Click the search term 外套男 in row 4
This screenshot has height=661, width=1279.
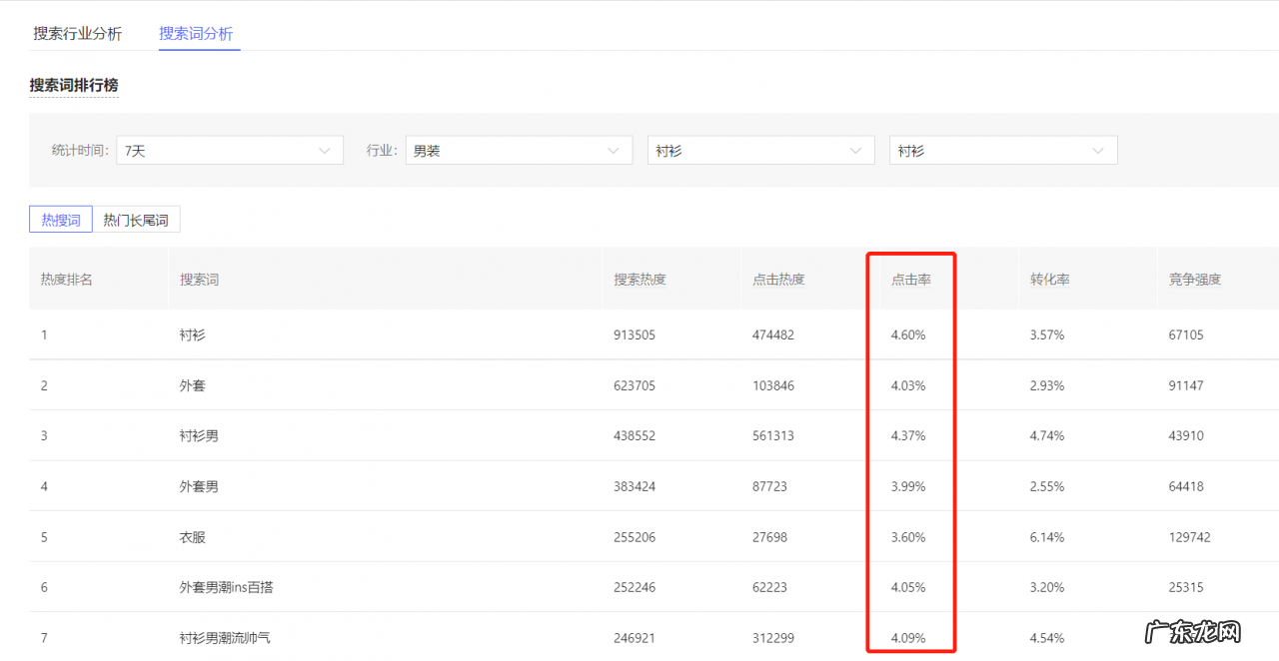click(199, 487)
